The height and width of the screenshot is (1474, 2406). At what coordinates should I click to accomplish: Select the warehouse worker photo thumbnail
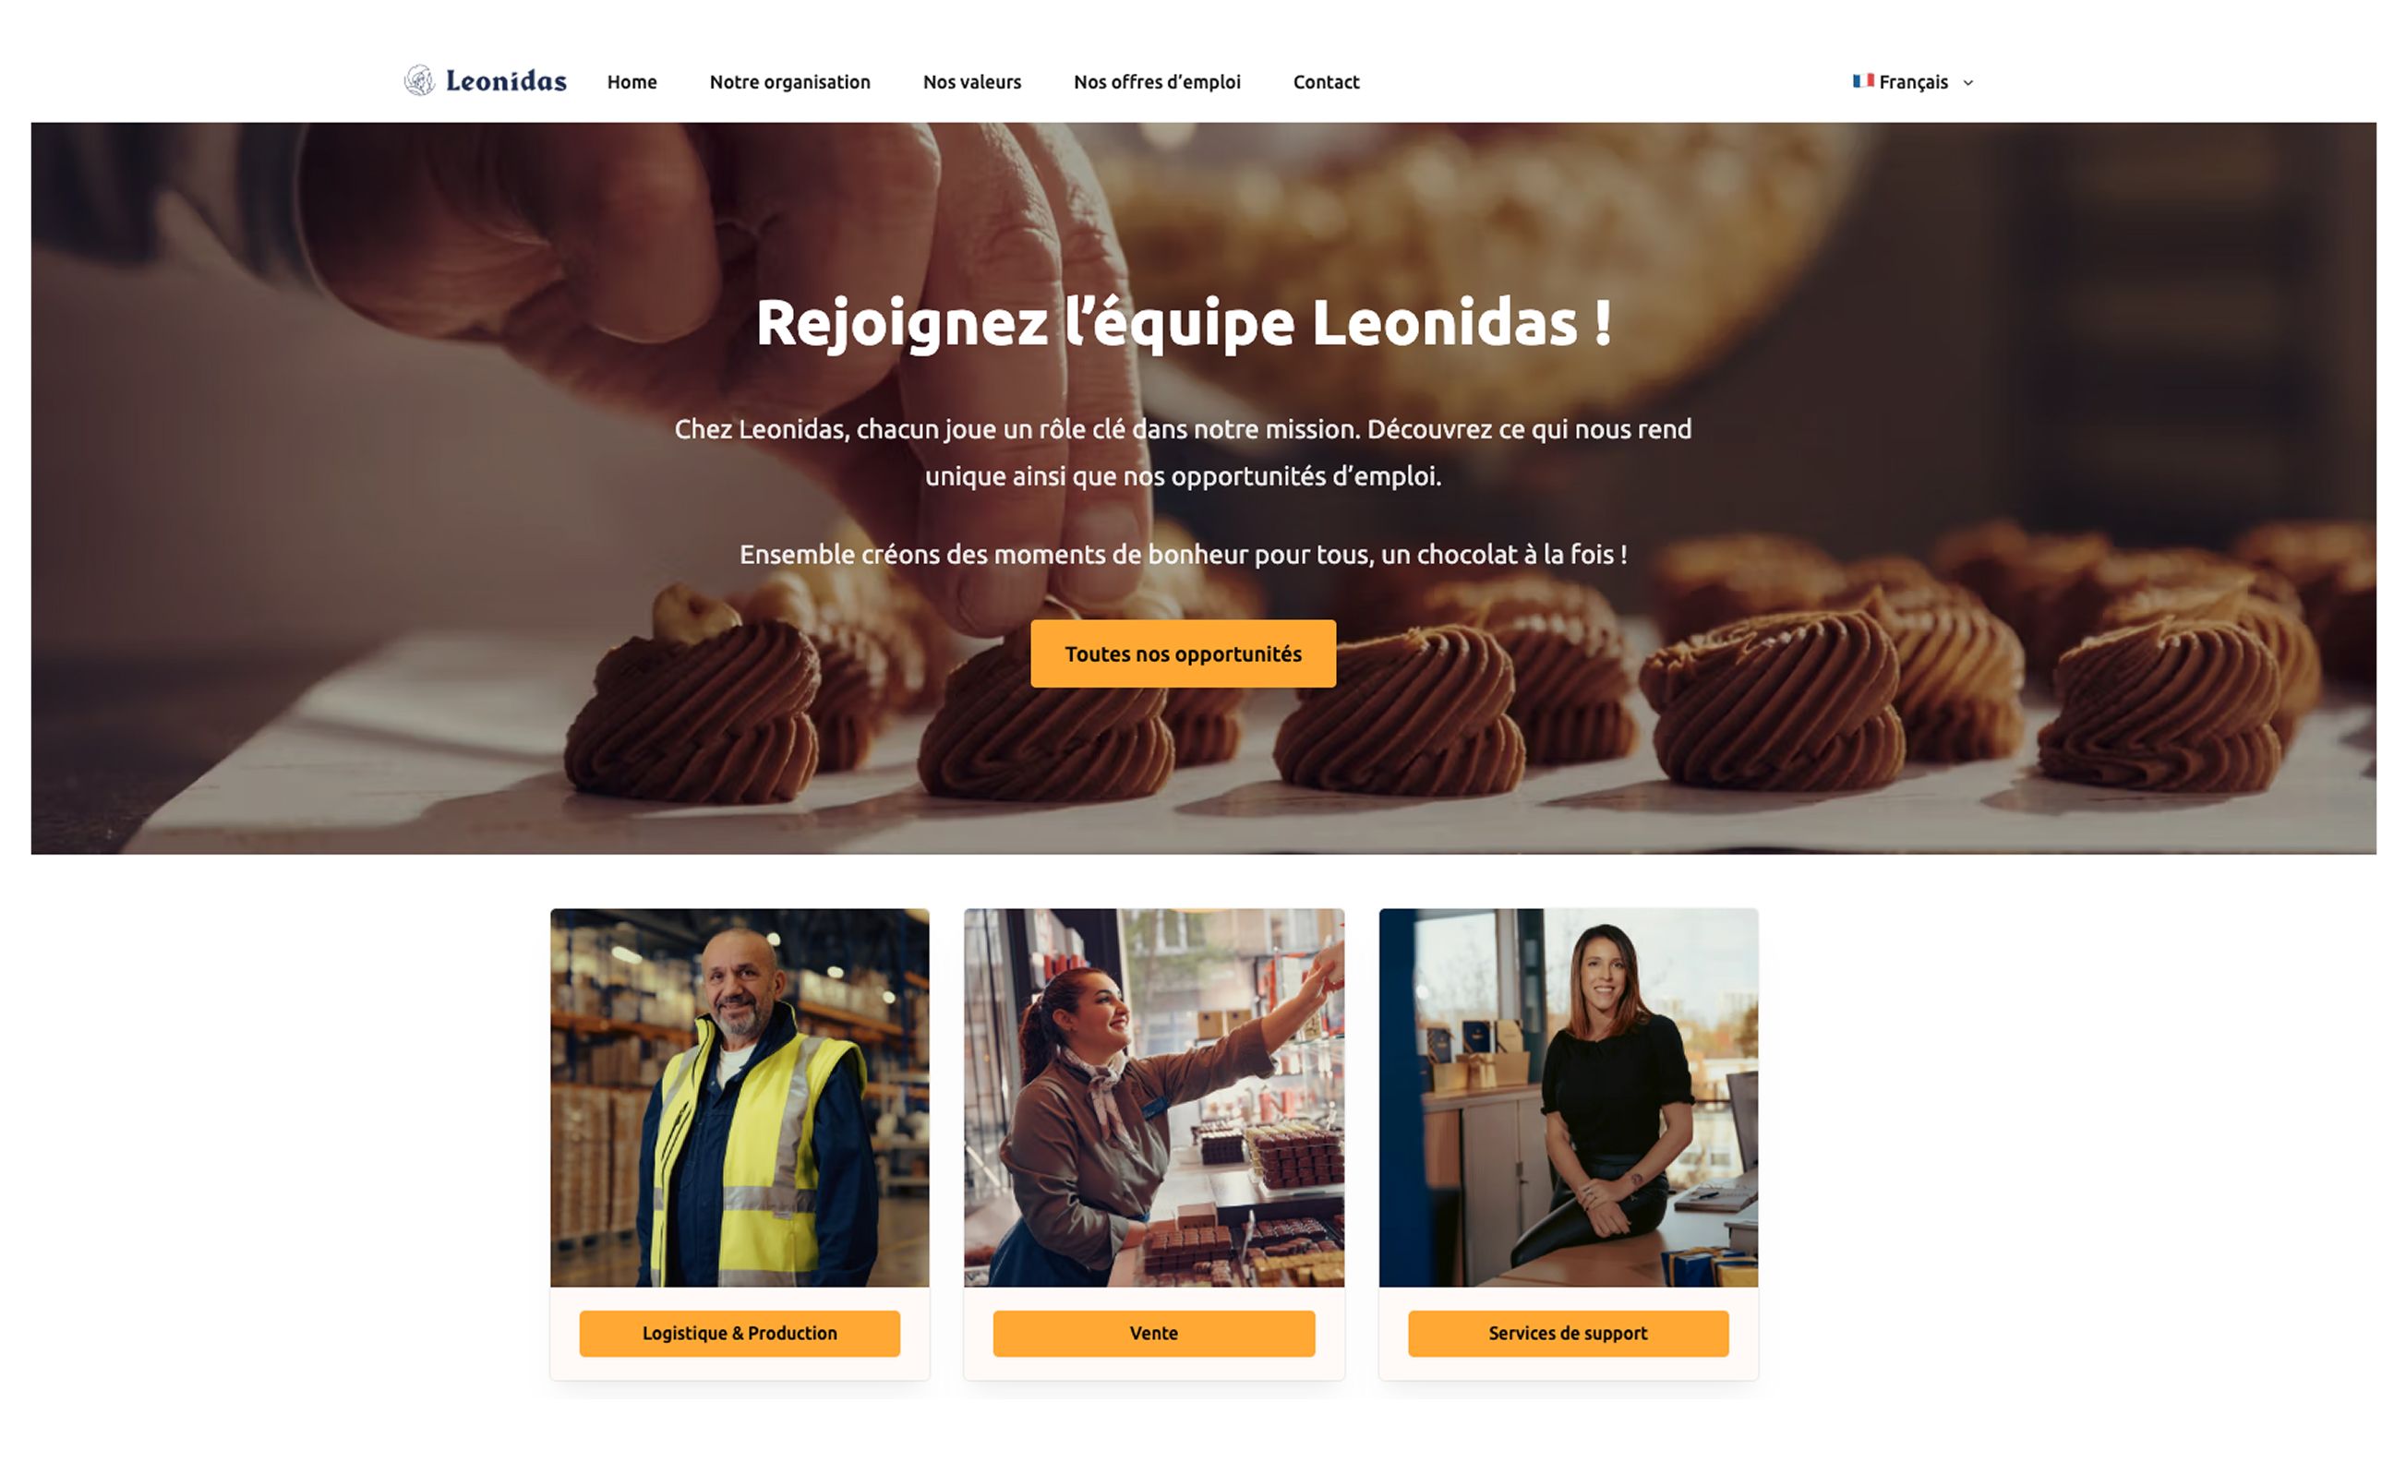tap(740, 1097)
